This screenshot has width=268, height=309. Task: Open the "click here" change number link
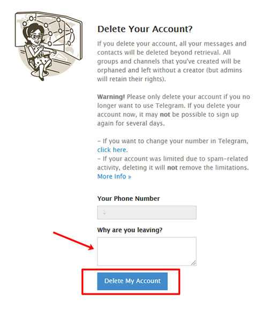[x=111, y=150]
